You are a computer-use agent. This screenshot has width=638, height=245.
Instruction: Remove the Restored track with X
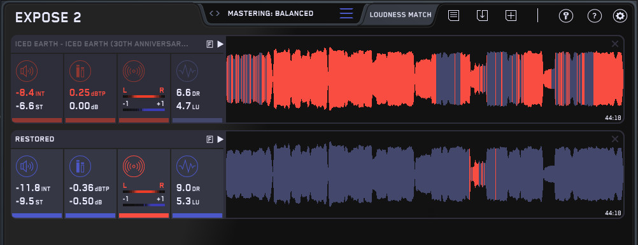coord(615,139)
